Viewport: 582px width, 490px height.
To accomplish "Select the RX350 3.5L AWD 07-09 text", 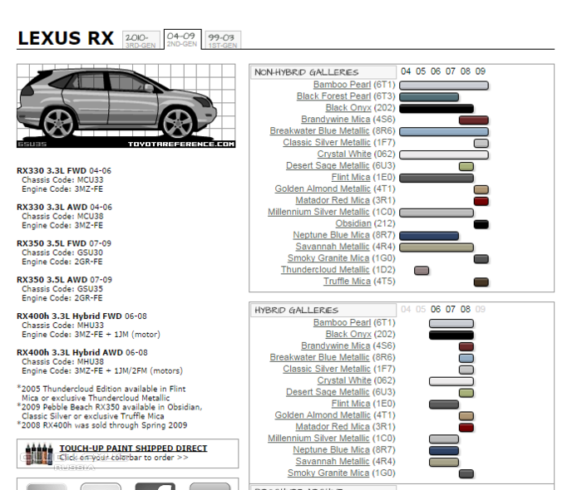I will coord(64,280).
